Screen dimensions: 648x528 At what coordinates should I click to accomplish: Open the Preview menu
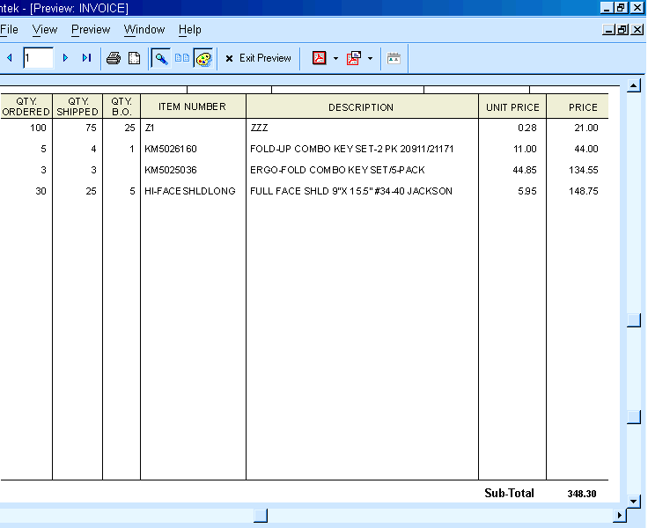click(91, 30)
